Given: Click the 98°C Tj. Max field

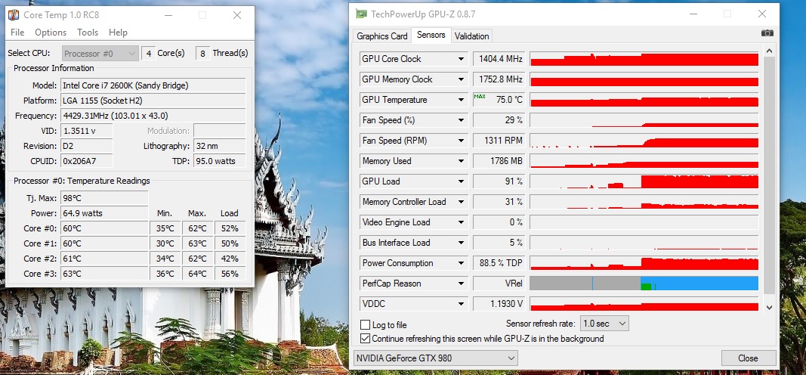Looking at the screenshot, I should coord(104,198).
